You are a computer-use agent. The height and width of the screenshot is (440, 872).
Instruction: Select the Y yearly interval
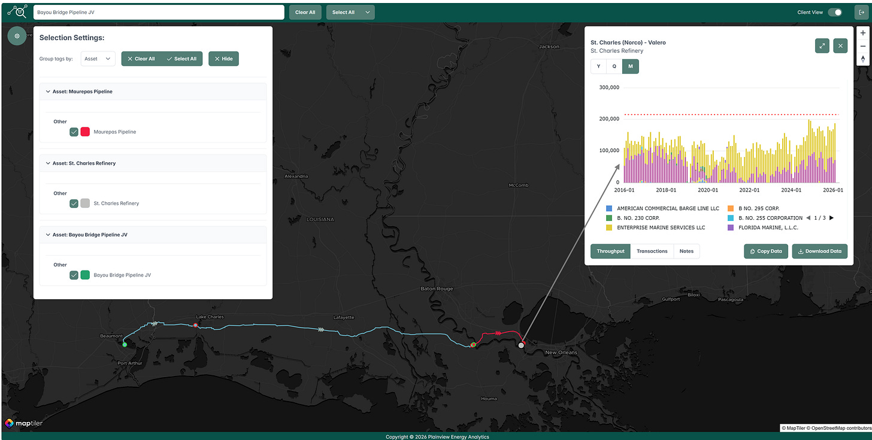click(x=598, y=66)
